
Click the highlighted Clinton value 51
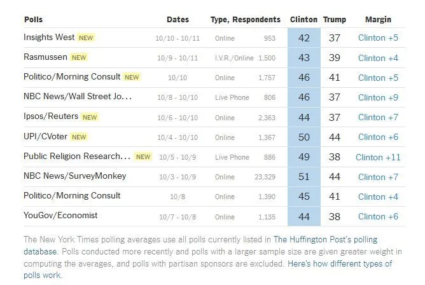click(x=303, y=176)
